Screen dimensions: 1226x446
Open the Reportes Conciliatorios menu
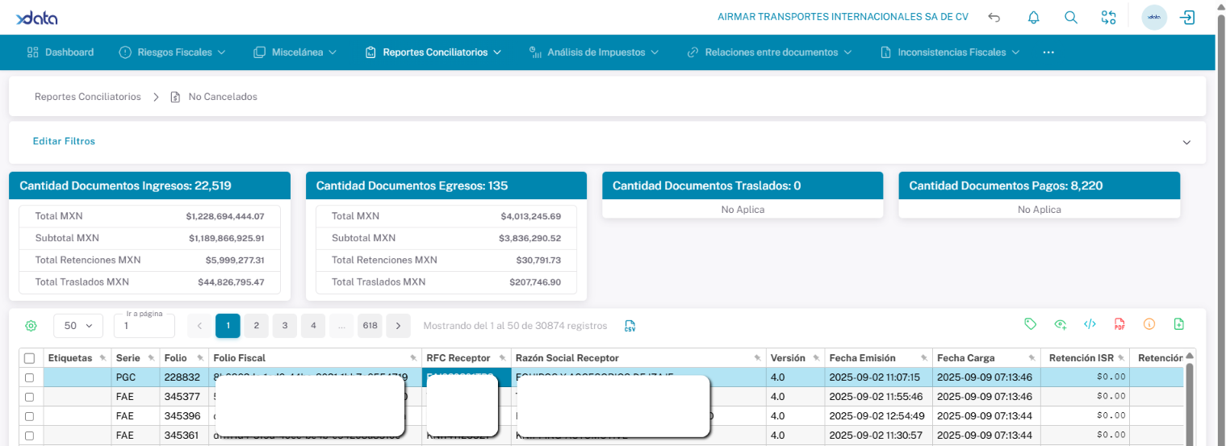pyautogui.click(x=433, y=52)
